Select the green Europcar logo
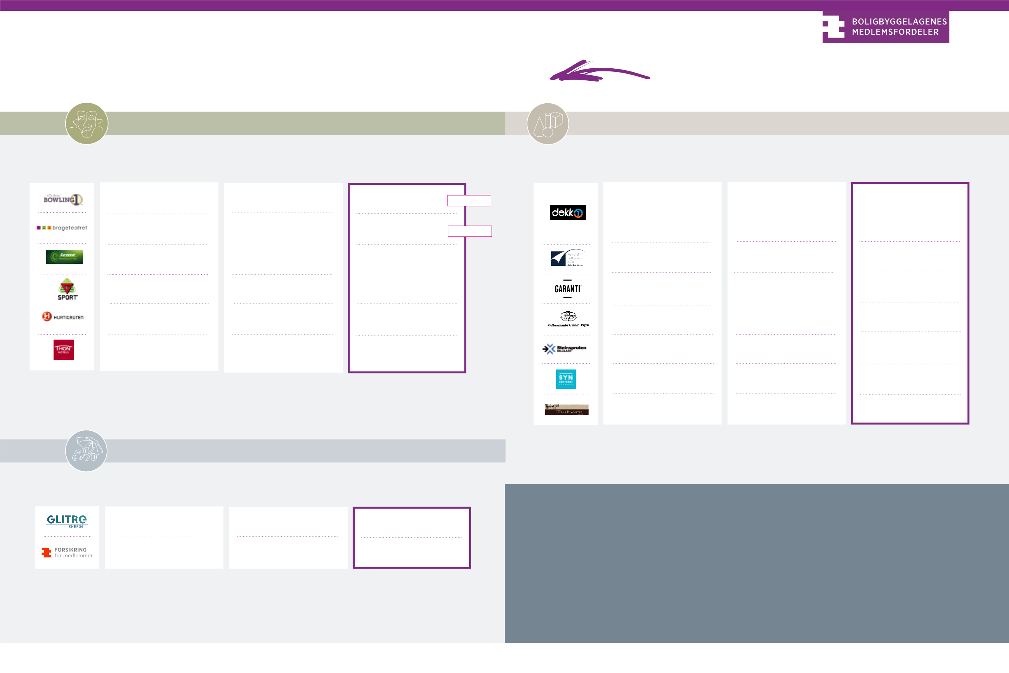 pos(64,257)
